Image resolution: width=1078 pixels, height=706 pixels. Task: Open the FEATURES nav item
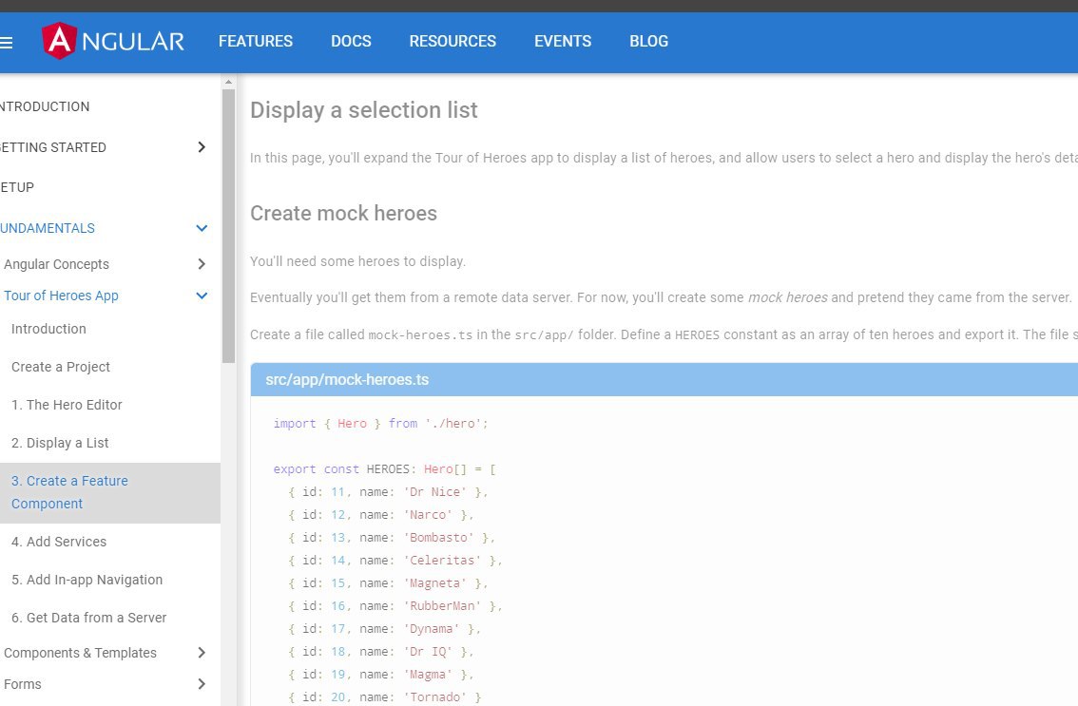[256, 41]
